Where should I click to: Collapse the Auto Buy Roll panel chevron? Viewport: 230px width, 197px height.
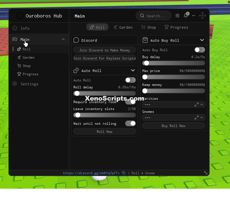tap(202, 40)
